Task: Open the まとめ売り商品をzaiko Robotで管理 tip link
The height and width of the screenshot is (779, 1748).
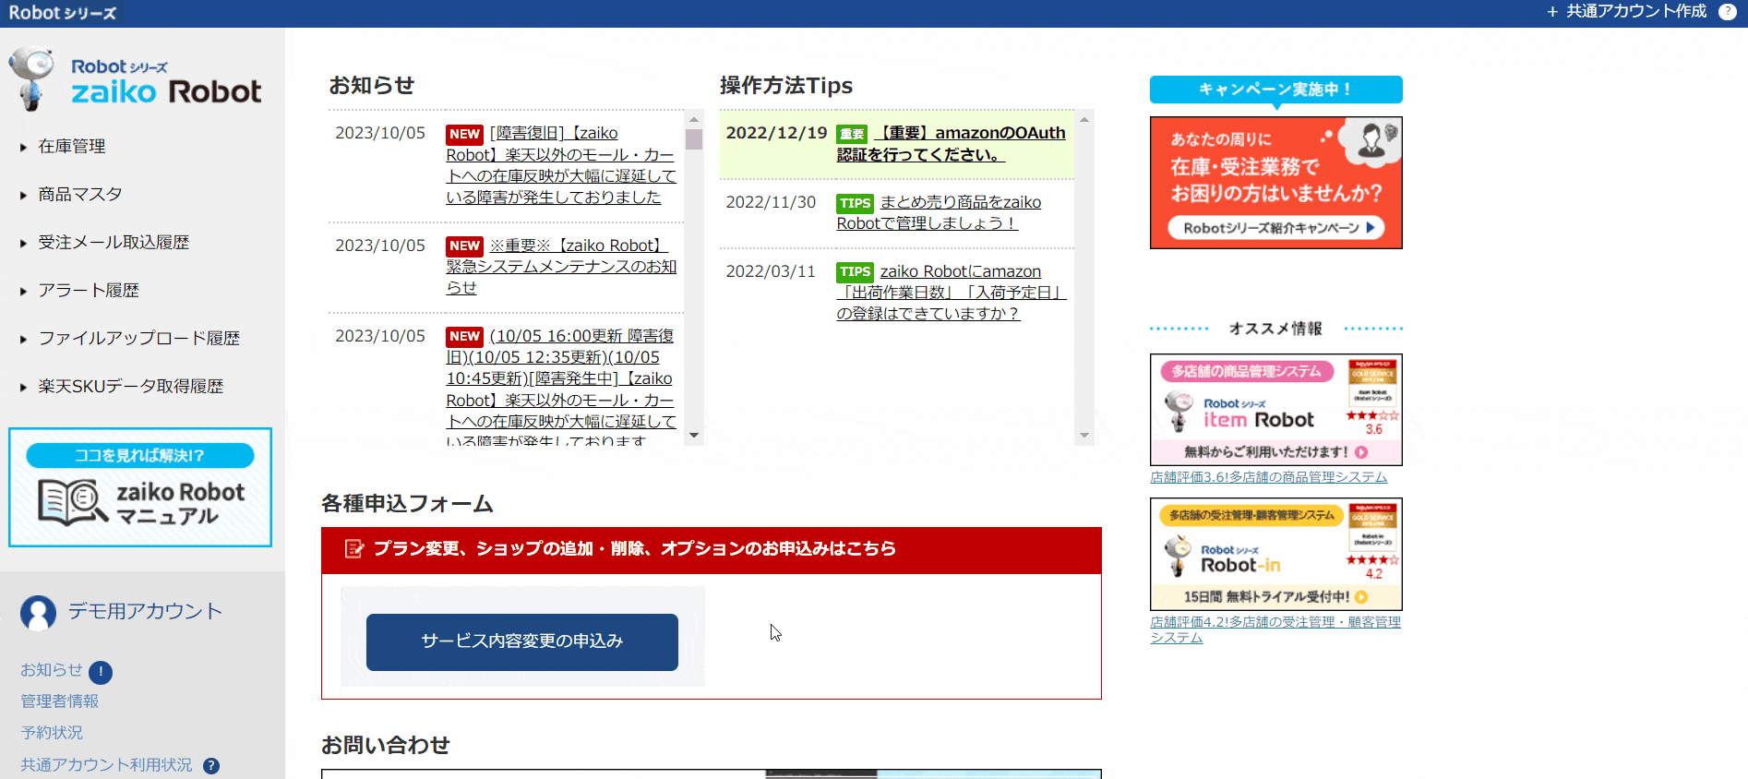Action: coord(939,212)
